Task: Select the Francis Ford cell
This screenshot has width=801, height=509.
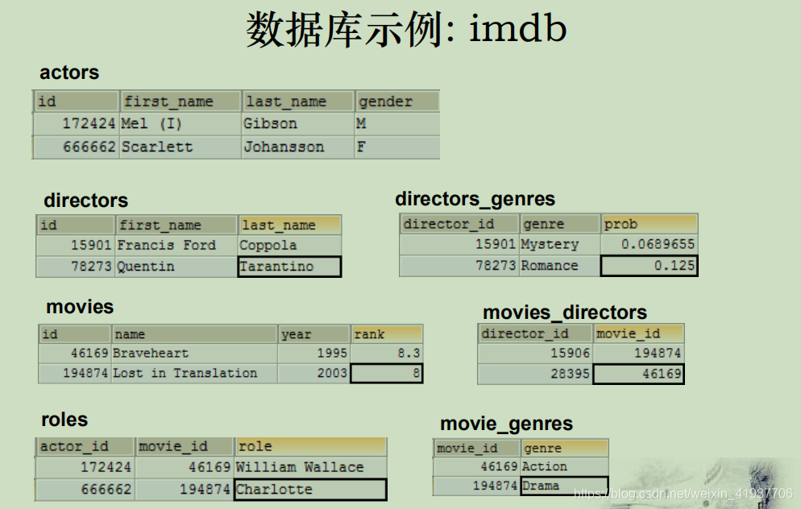Action: tap(176, 245)
